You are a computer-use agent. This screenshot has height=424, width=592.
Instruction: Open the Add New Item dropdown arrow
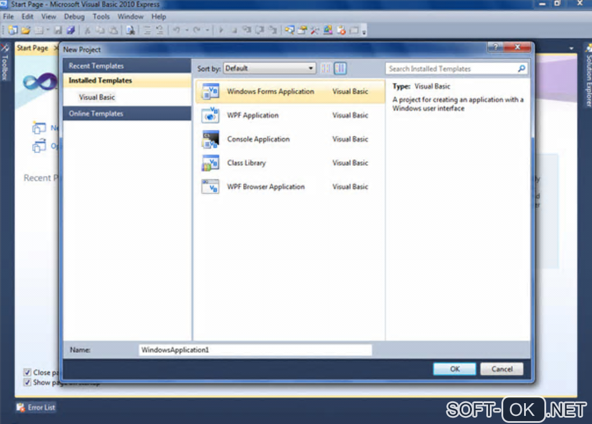click(48, 30)
